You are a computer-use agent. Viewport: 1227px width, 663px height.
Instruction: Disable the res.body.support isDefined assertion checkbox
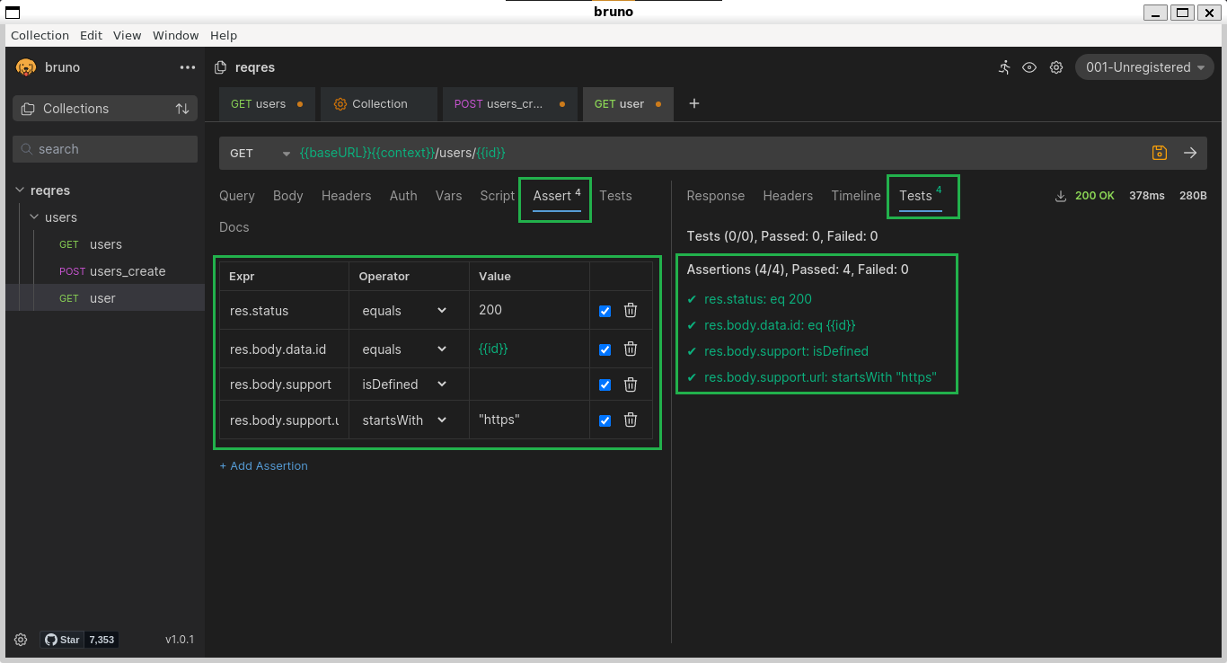pyautogui.click(x=605, y=384)
